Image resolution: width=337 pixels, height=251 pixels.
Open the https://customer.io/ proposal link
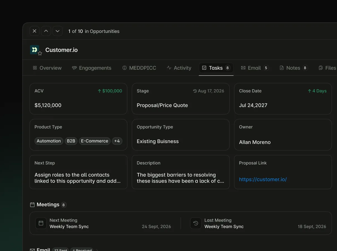(x=263, y=179)
